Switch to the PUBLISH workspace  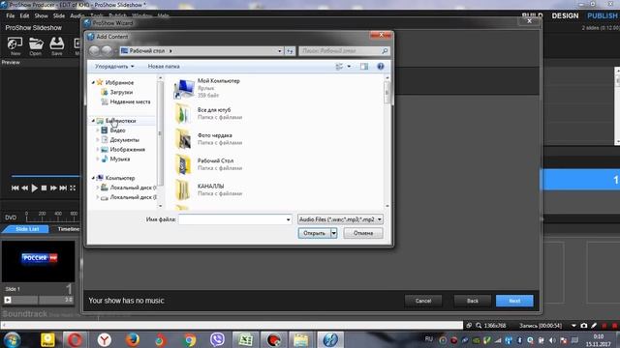click(x=603, y=15)
